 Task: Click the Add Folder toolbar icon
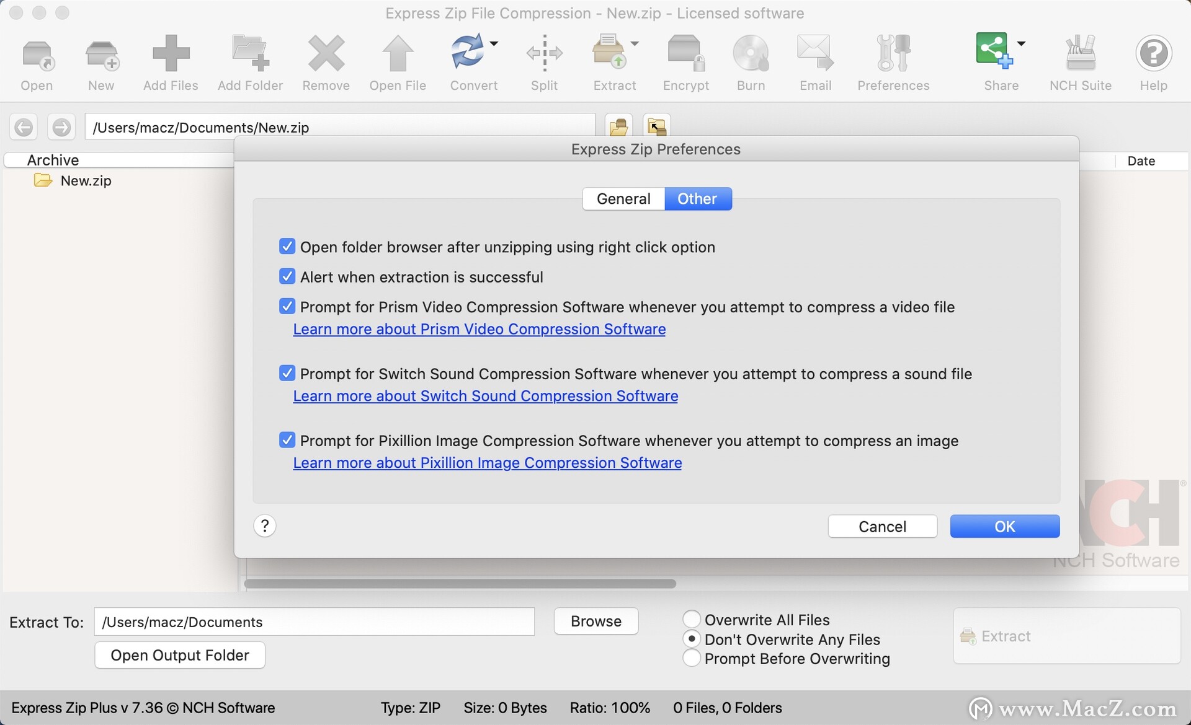click(x=251, y=53)
